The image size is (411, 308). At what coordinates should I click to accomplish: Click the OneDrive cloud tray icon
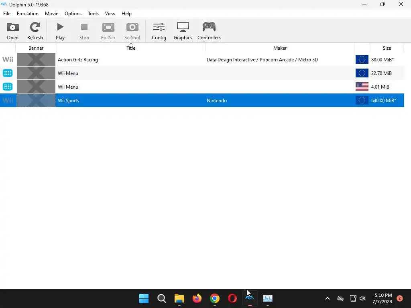340,298
